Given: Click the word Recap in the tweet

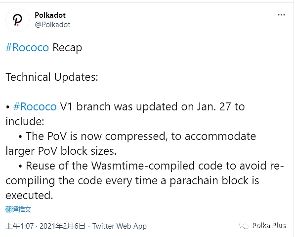Looking at the screenshot, I should pyautogui.click(x=67, y=48).
